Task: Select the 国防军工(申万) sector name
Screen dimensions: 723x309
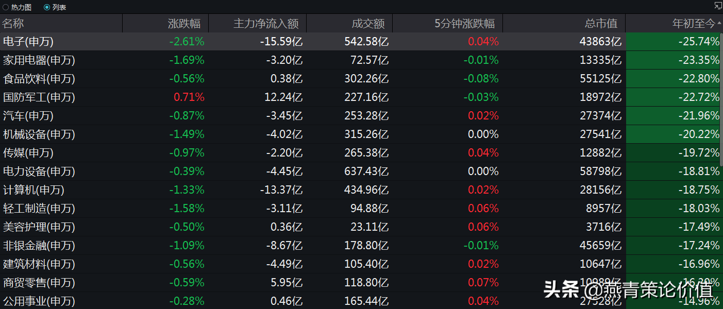Action: tap(39, 97)
